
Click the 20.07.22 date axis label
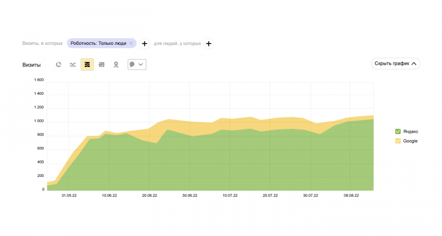[270, 195]
